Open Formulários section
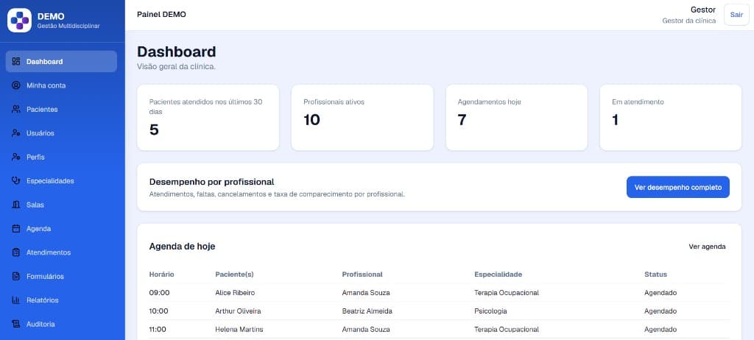The height and width of the screenshot is (340, 754). pos(61,277)
